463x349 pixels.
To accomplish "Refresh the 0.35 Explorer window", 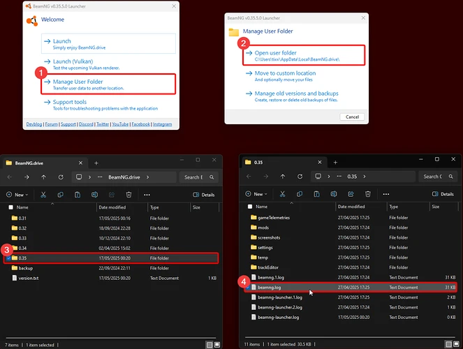I will (x=300, y=177).
